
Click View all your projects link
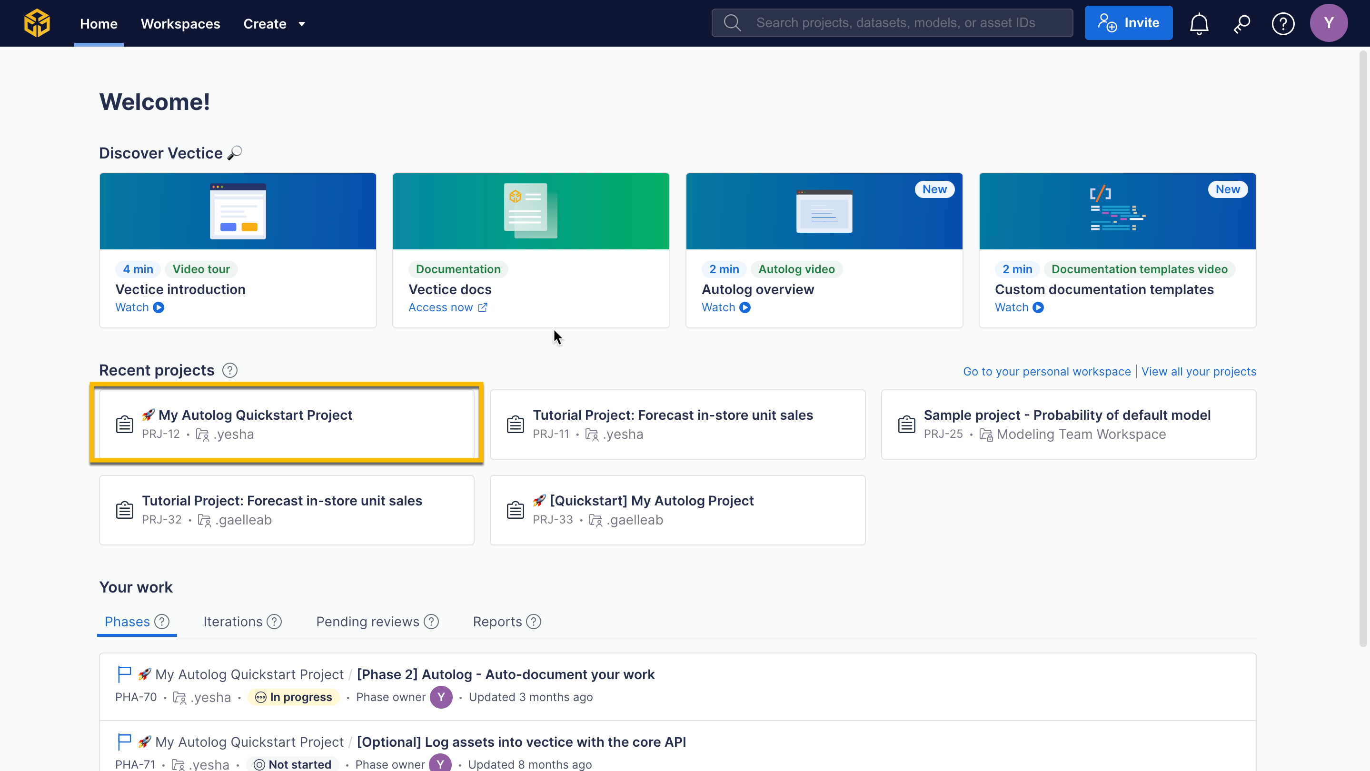pyautogui.click(x=1198, y=371)
